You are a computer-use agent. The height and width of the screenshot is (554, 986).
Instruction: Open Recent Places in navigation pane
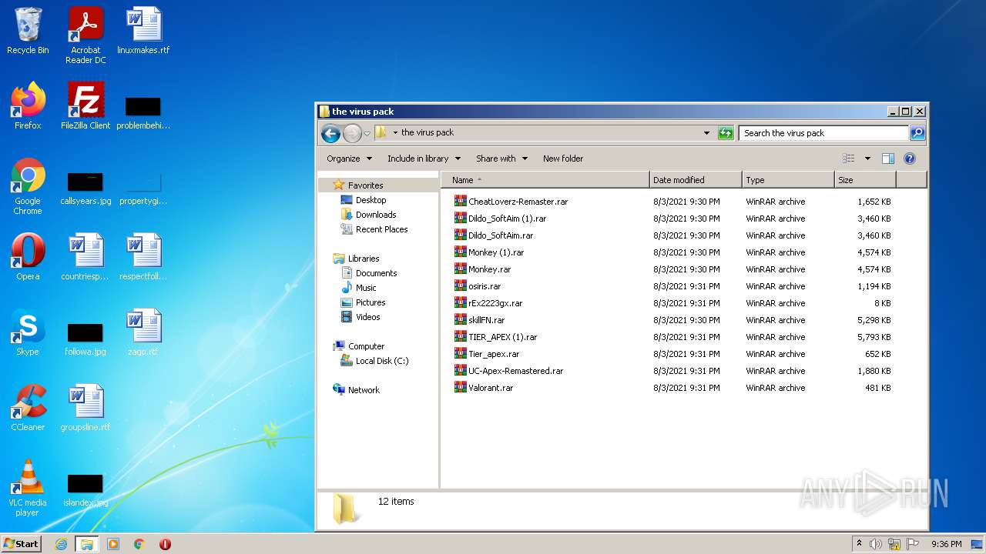[381, 229]
